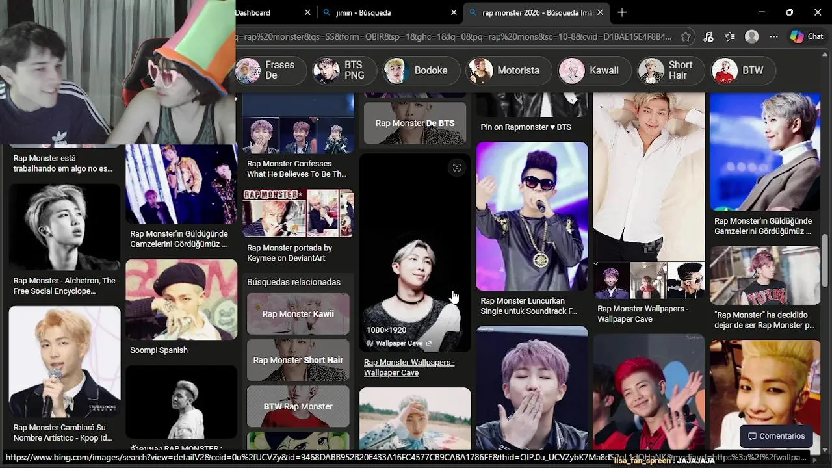This screenshot has height=468, width=832.
Task: Open the white-shirt Rap Monster wallpaper image
Action: click(x=649, y=176)
